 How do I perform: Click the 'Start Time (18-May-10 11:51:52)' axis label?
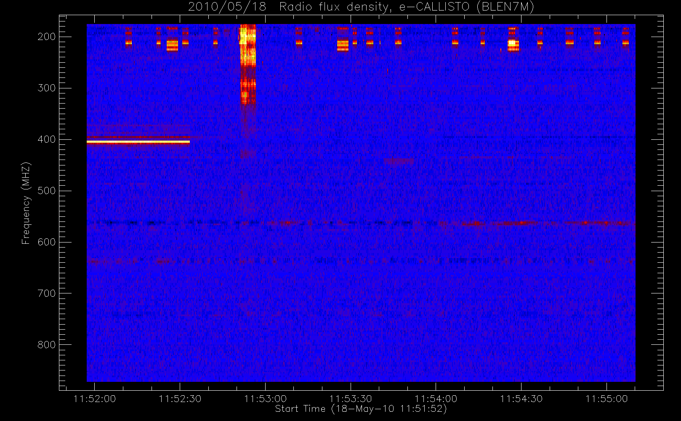pyautogui.click(x=361, y=409)
